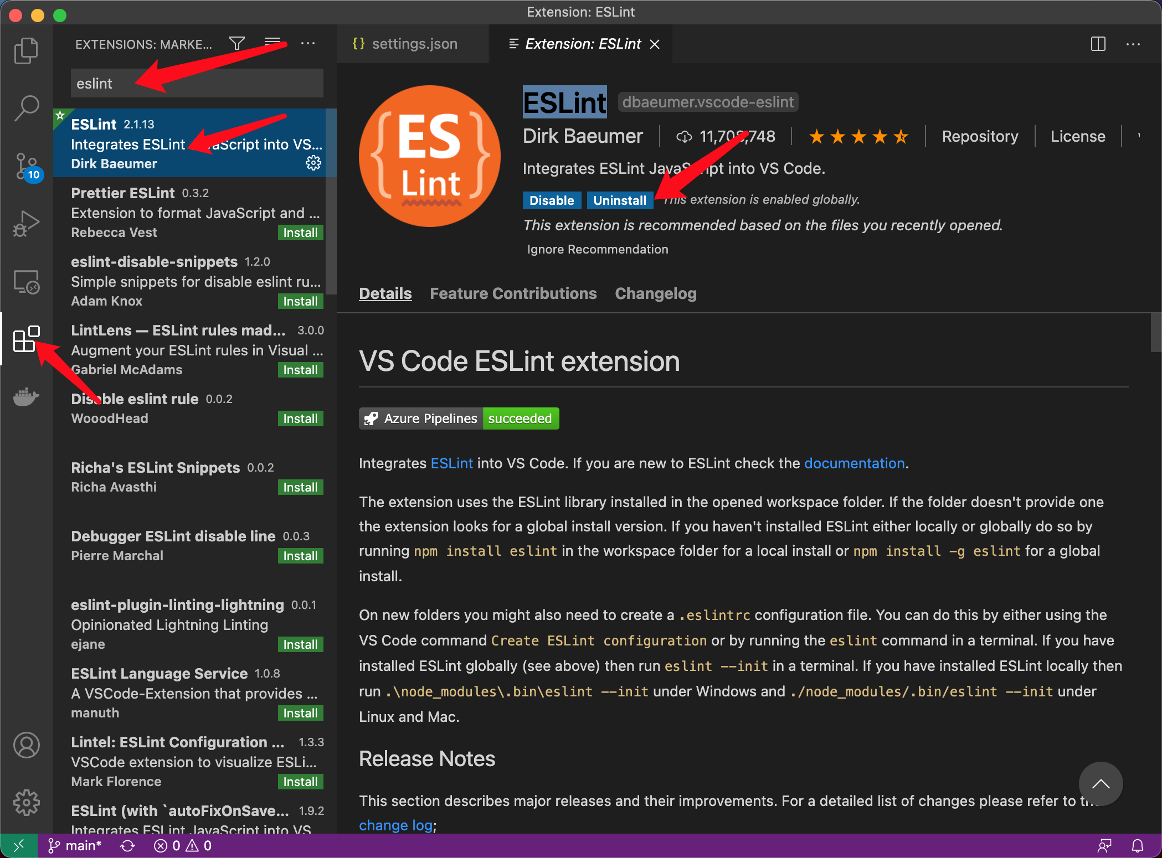Click the Accounts icon in activity bar
This screenshot has height=858, width=1162.
tap(26, 745)
